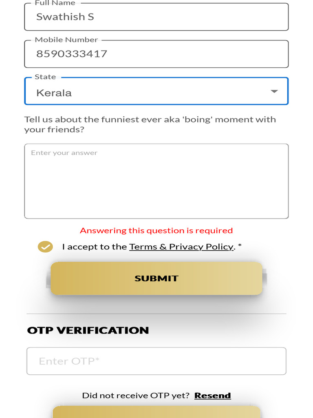313x418 pixels.
Task: Click the OTP VERIFICATION heading
Action: click(88, 330)
